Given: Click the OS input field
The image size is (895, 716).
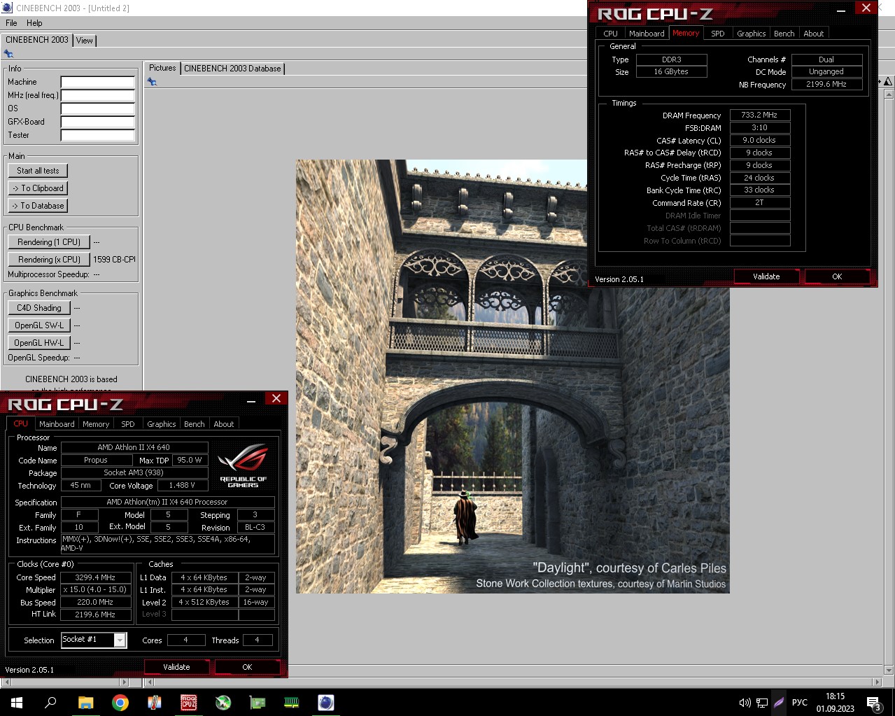Looking at the screenshot, I should point(97,108).
